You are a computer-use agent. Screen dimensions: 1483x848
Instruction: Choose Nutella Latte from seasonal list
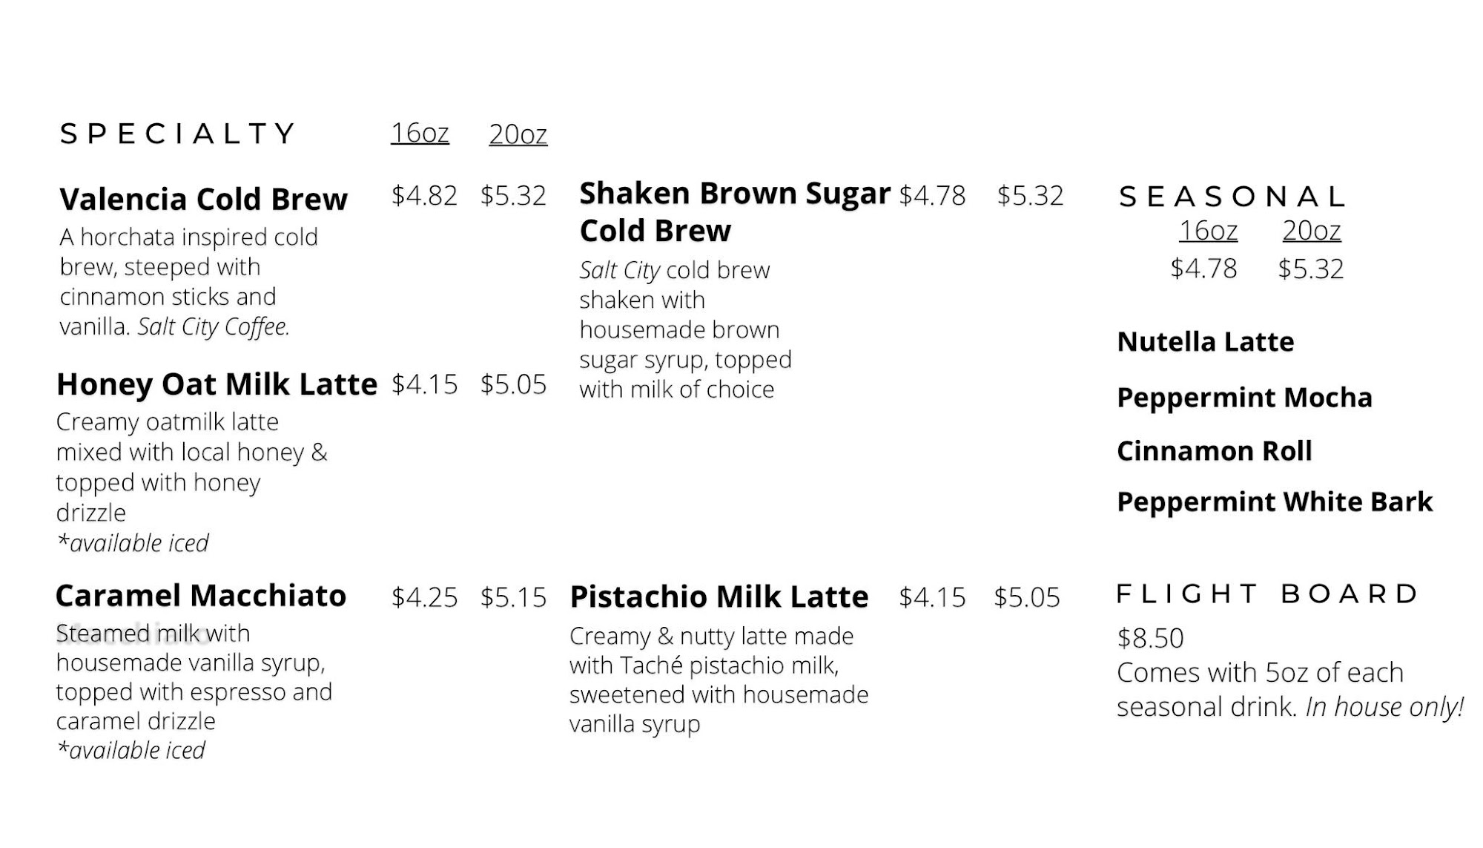point(1205,342)
